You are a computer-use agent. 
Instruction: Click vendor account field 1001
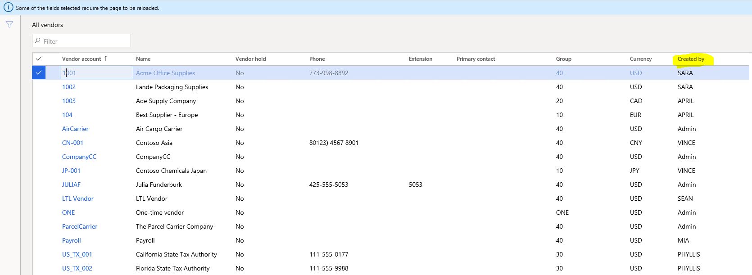coord(96,72)
